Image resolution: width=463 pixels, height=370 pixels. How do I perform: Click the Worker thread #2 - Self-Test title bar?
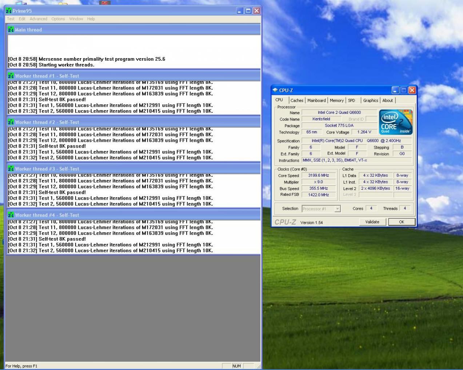coord(133,122)
